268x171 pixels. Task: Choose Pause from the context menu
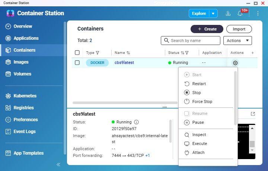point(206,122)
